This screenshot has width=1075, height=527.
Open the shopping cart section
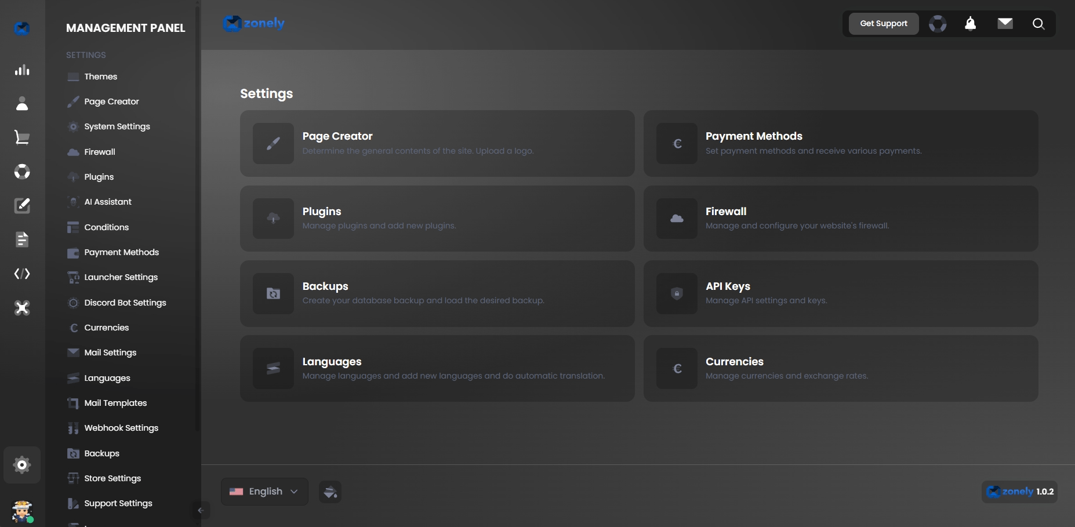(22, 137)
